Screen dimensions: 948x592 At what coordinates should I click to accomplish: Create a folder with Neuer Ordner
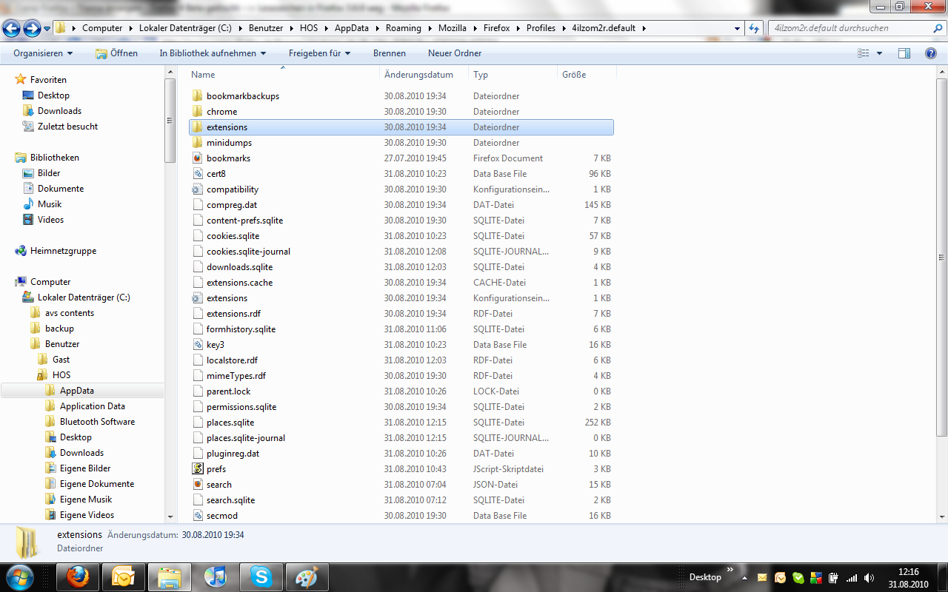click(455, 53)
